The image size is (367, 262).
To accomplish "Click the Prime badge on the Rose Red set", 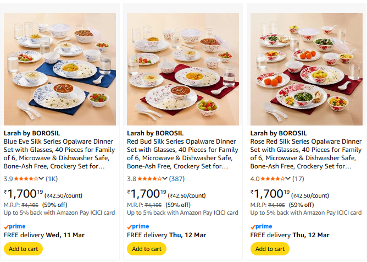I will tap(261, 226).
